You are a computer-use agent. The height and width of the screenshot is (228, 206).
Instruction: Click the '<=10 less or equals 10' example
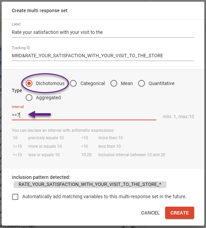tap(36, 155)
